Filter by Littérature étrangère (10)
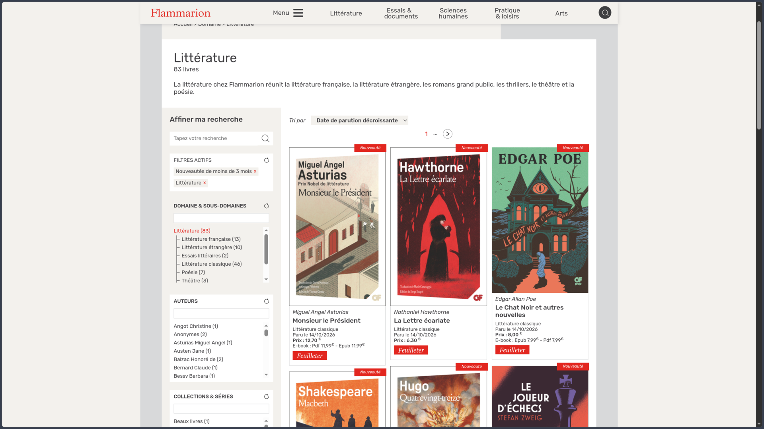The height and width of the screenshot is (429, 764). click(x=212, y=247)
